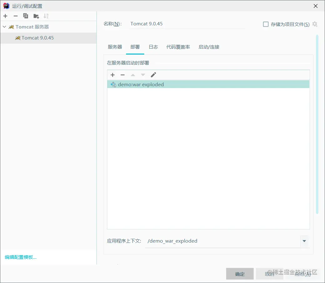The height and width of the screenshot is (283, 325).
Task: Open the 启动/连接 tab
Action: click(x=209, y=47)
